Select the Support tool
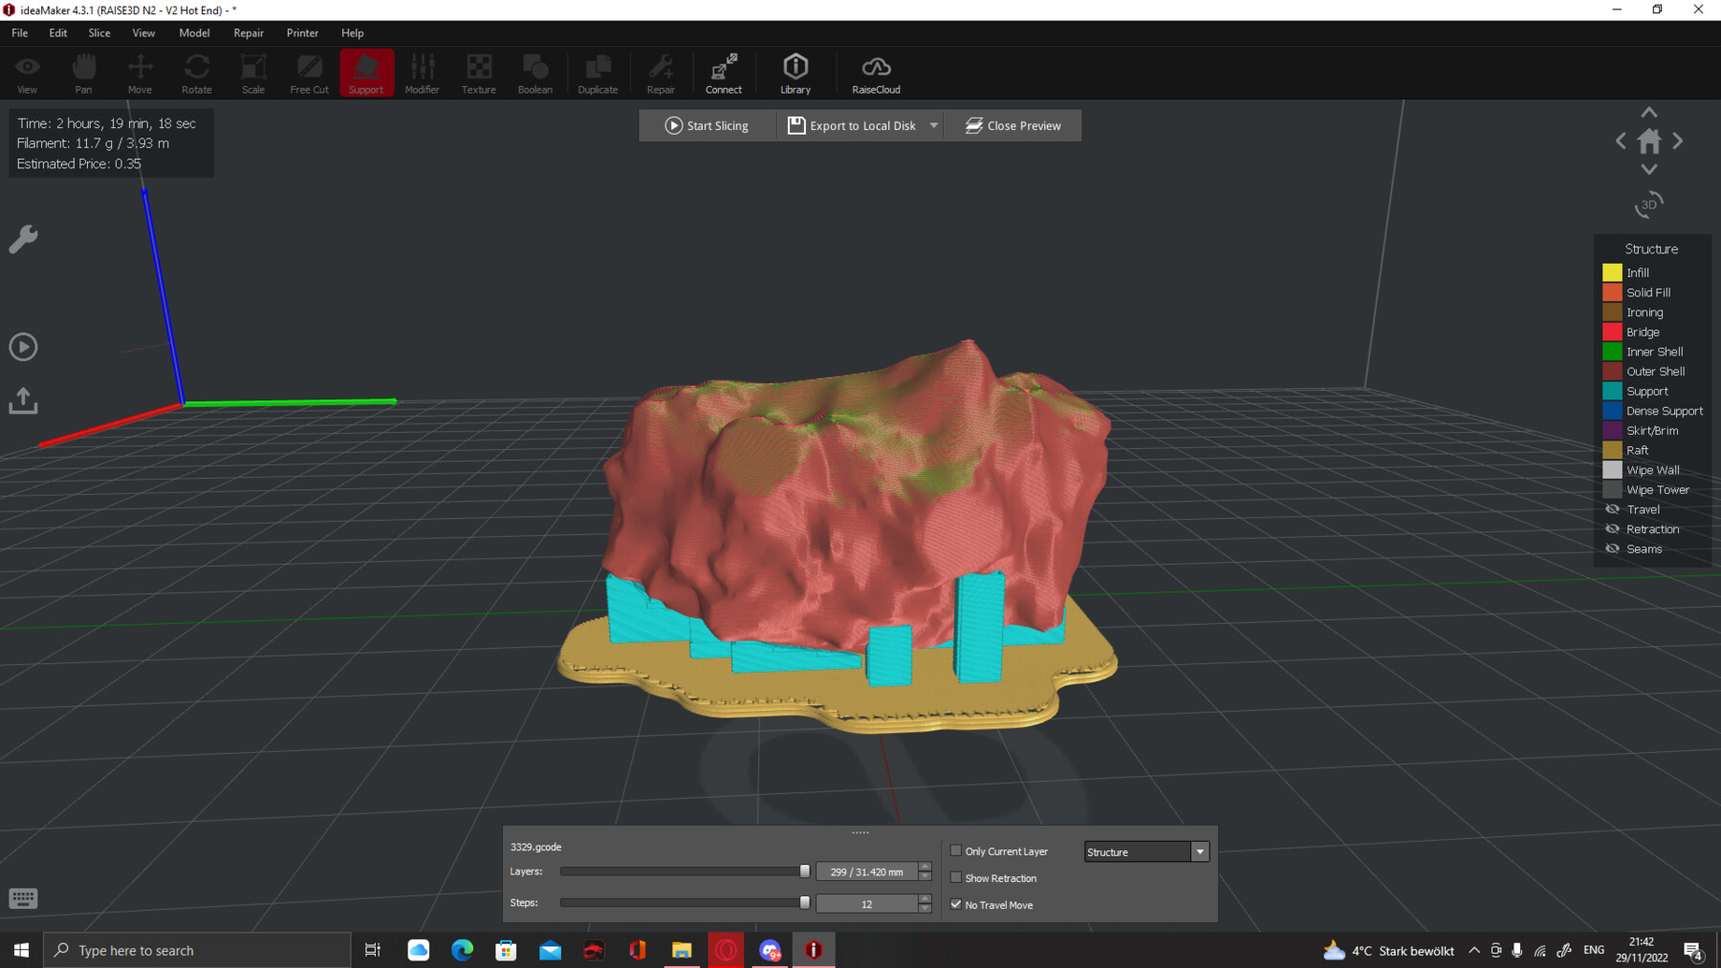This screenshot has height=968, width=1721. (x=366, y=72)
